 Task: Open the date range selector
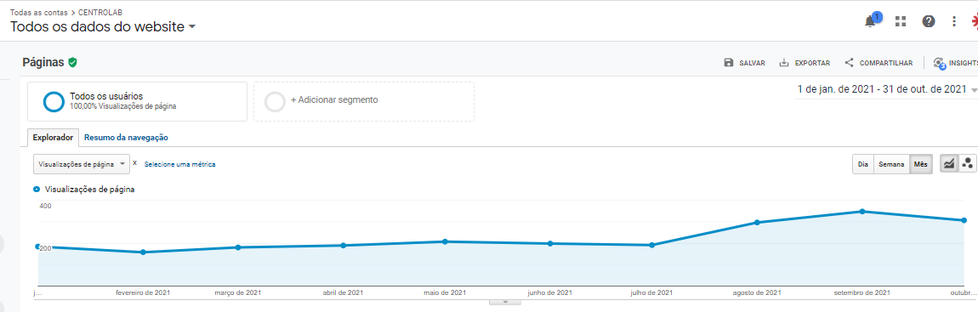tap(886, 90)
